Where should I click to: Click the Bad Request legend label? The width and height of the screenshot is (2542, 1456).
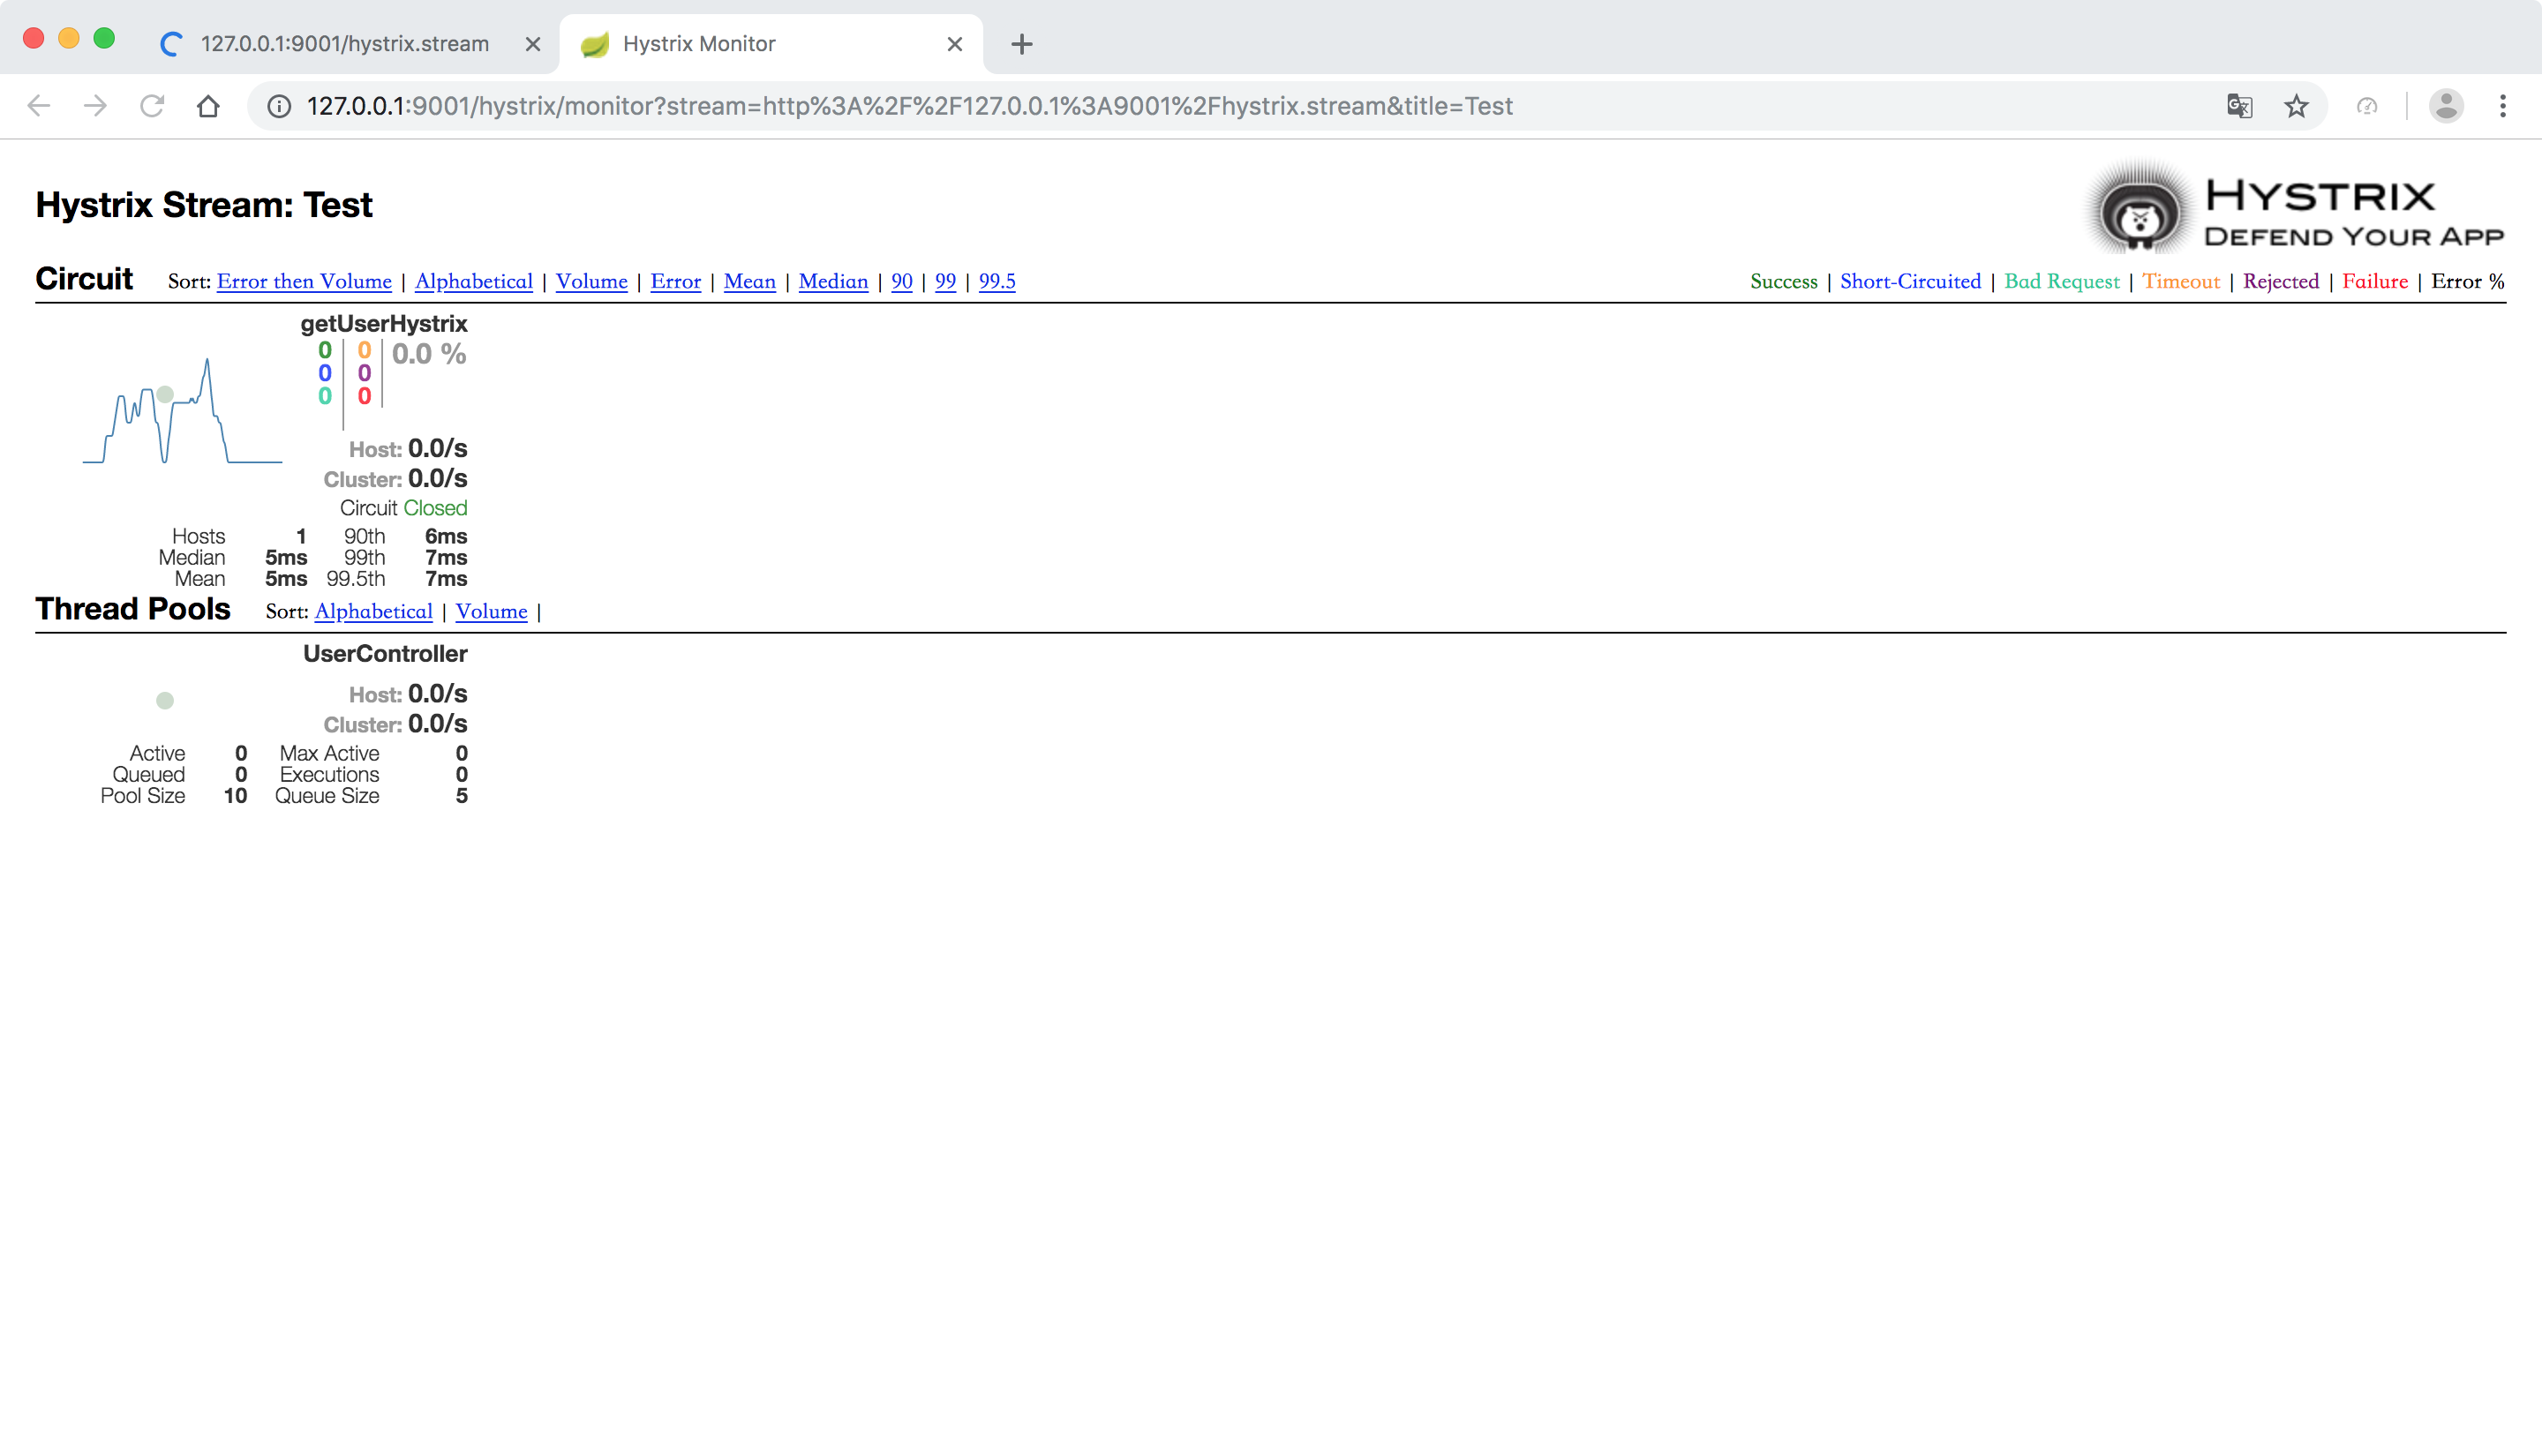[2062, 282]
